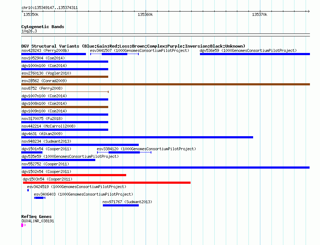Select the dgv1008n100 (Coe2014) brown bar
The image size is (320, 245).
(x=65, y=107)
